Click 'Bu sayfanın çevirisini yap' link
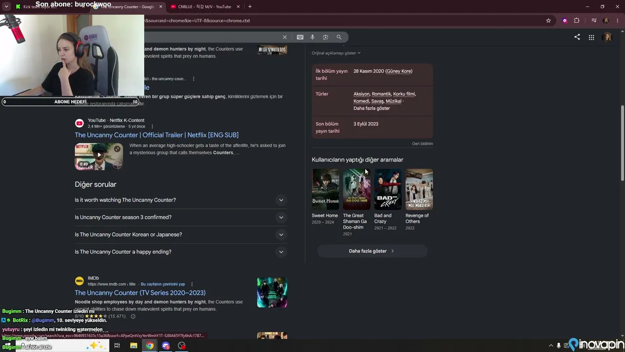This screenshot has height=352, width=625. pos(163,284)
